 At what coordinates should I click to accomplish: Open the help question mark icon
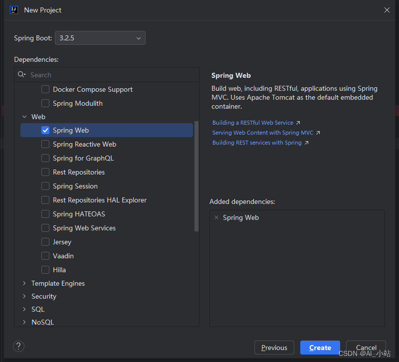coord(18,346)
